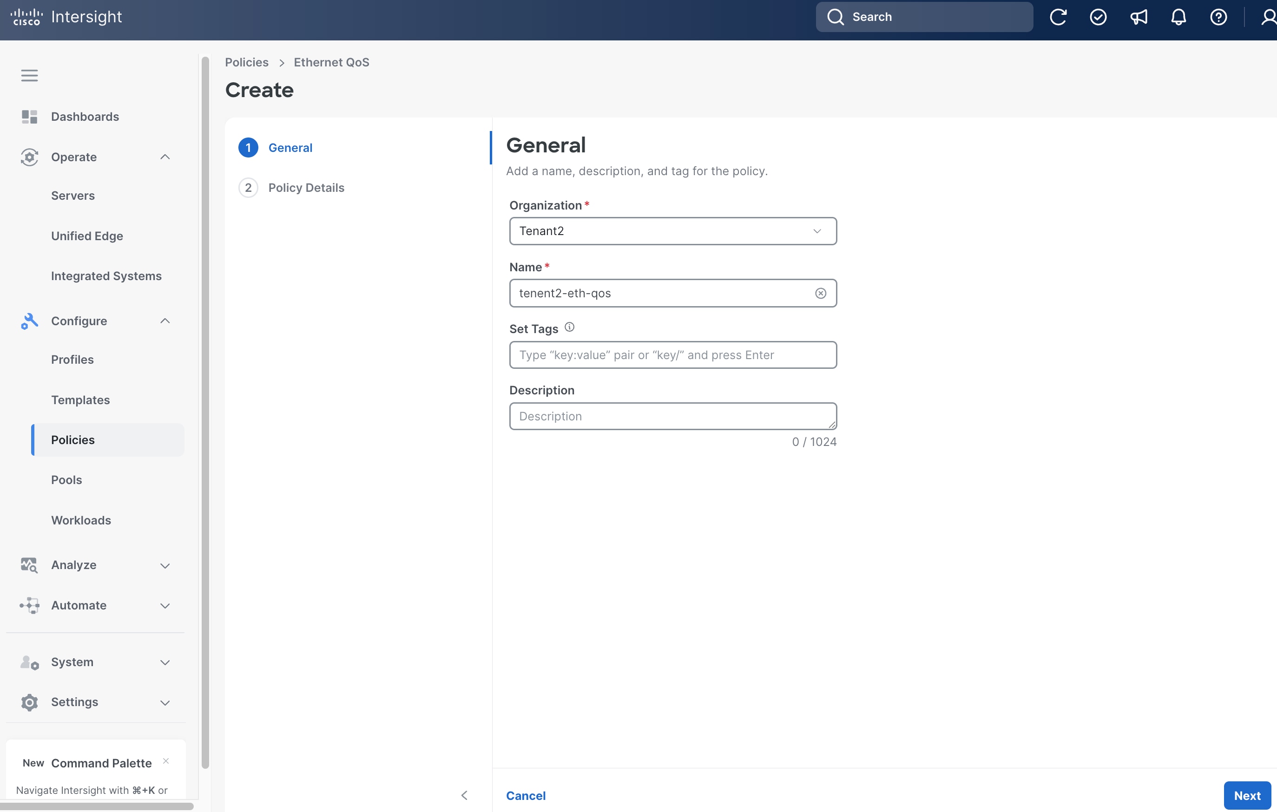Expand the Automate section chevron
Viewport: 1277px width, 812px height.
click(165, 606)
